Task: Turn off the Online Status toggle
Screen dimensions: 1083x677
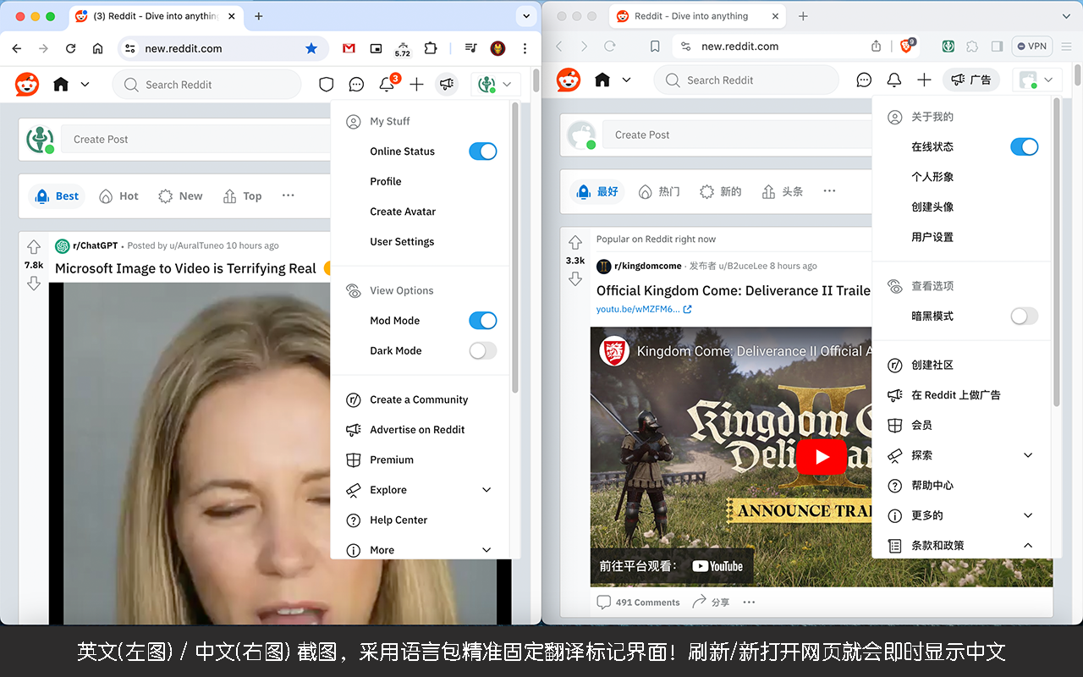Action: pyautogui.click(x=482, y=151)
